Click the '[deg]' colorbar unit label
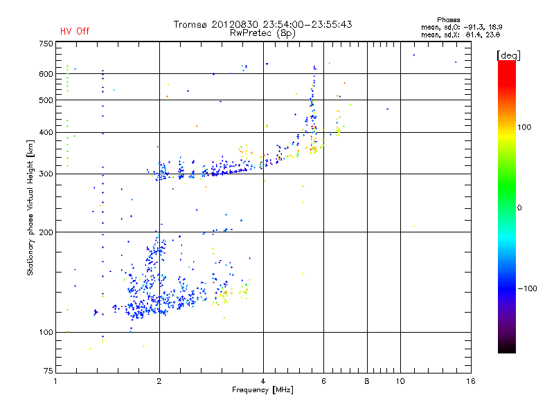 pyautogui.click(x=508, y=55)
